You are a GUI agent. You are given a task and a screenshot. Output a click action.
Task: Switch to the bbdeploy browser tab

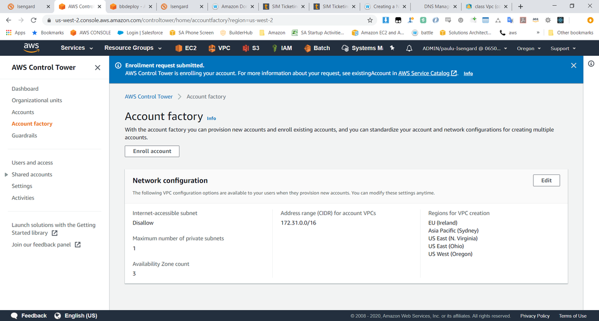tap(131, 6)
